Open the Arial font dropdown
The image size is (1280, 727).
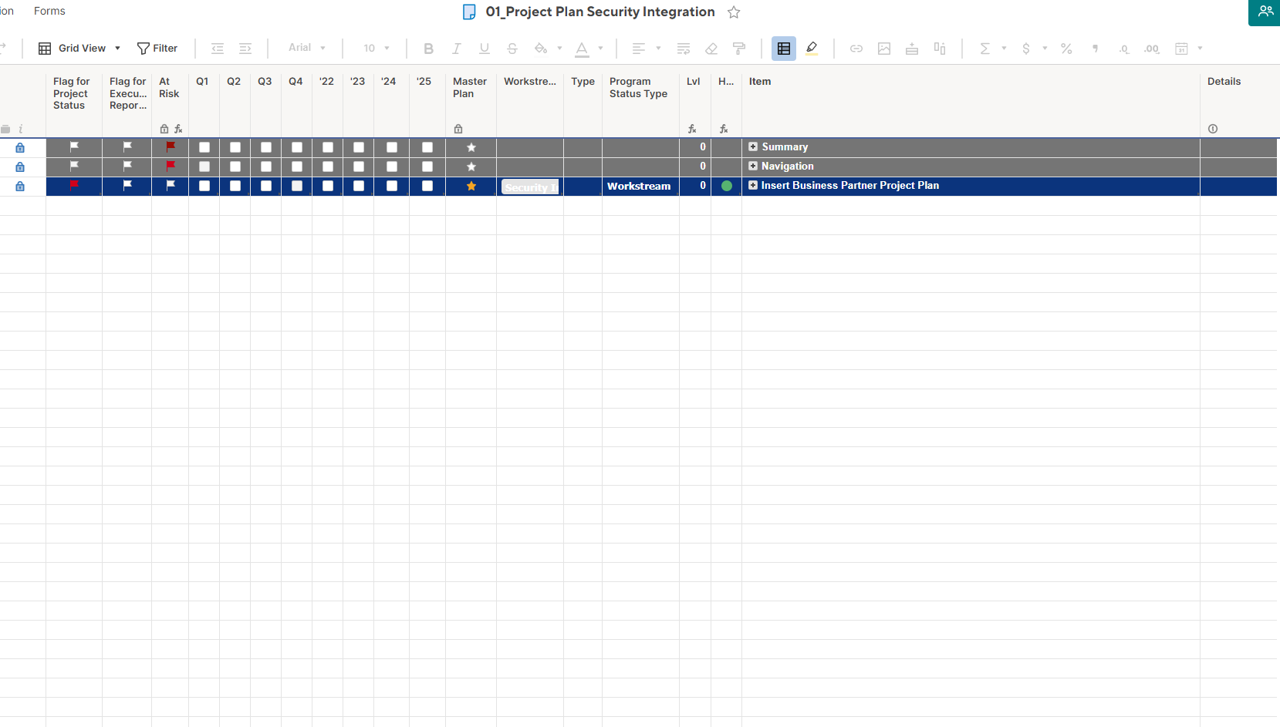306,48
